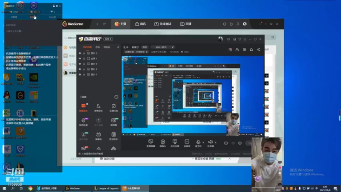Open the lyrics helper tool
Image resolution: width=341 pixels, height=192 pixels.
point(113,136)
